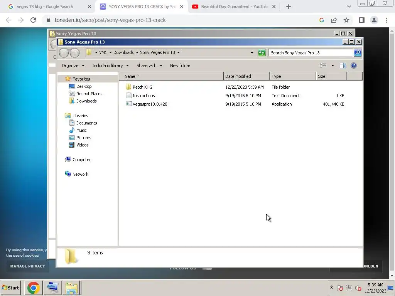Show hidden system tray icons
The image size is (395, 296).
point(331,288)
